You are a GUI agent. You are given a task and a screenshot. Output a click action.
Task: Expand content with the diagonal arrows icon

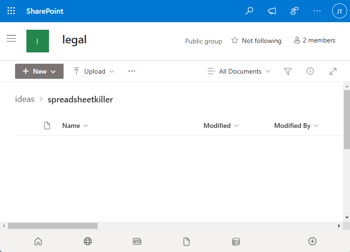[333, 71]
